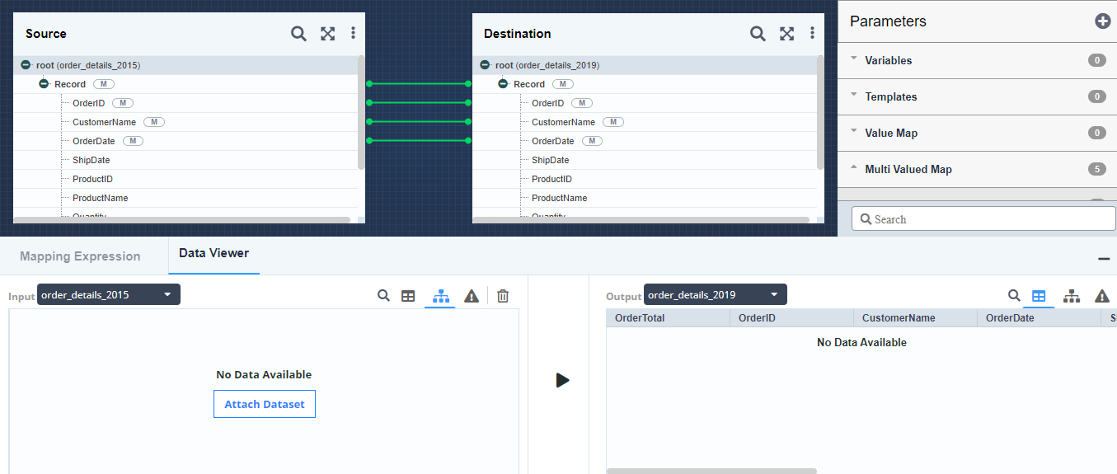
Task: Show input warnings via triangle alert icon
Action: 472,296
